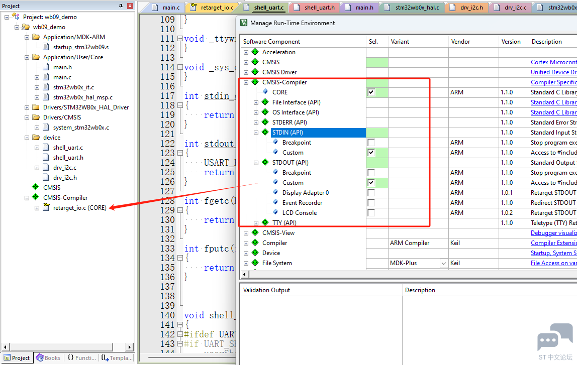Viewport: 577px width, 365px height.
Task: Click the pin icon of Project panel
Action: [x=121, y=6]
